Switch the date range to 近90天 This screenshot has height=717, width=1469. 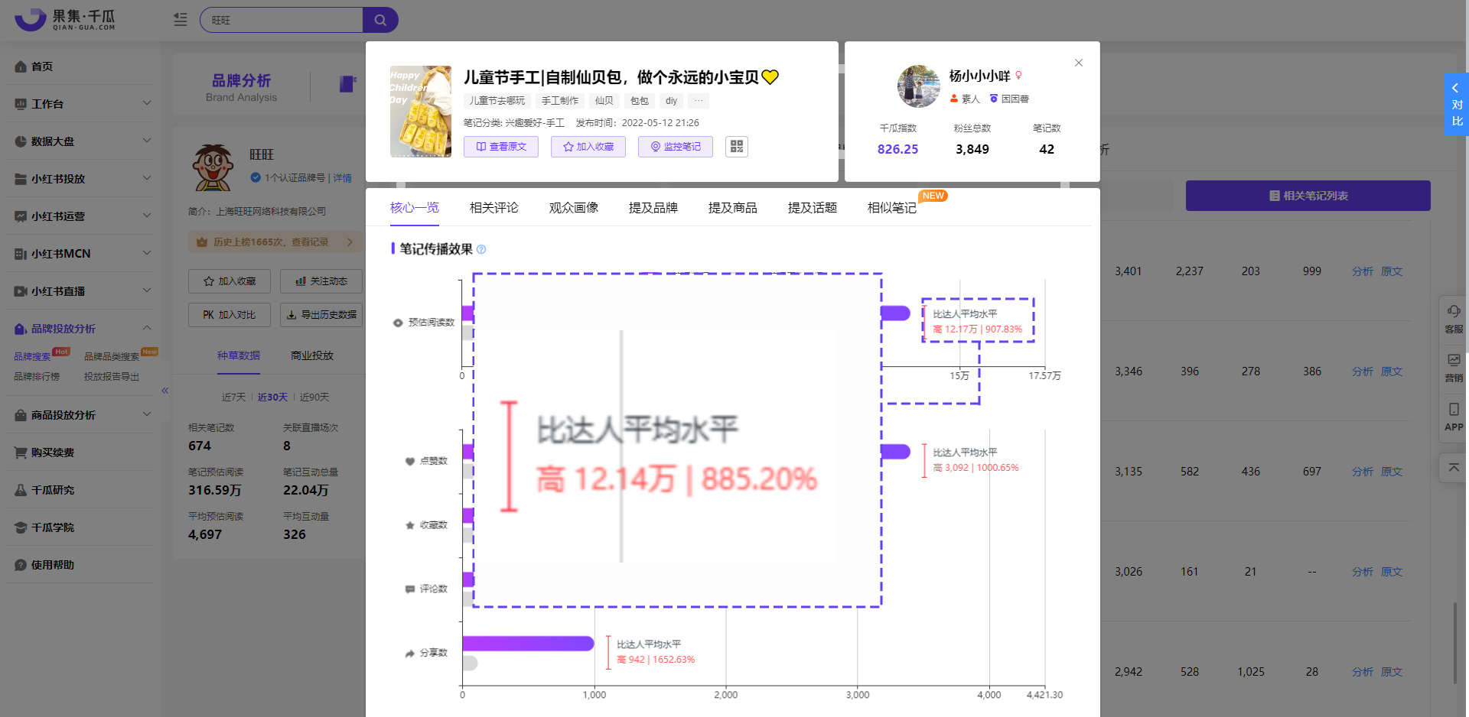(x=314, y=397)
